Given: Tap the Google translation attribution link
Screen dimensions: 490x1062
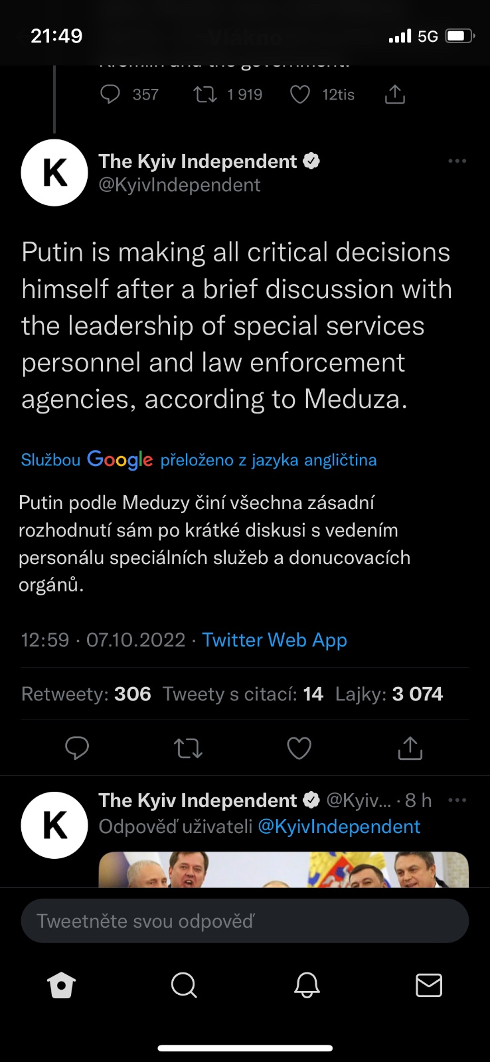Looking at the screenshot, I should [199, 460].
